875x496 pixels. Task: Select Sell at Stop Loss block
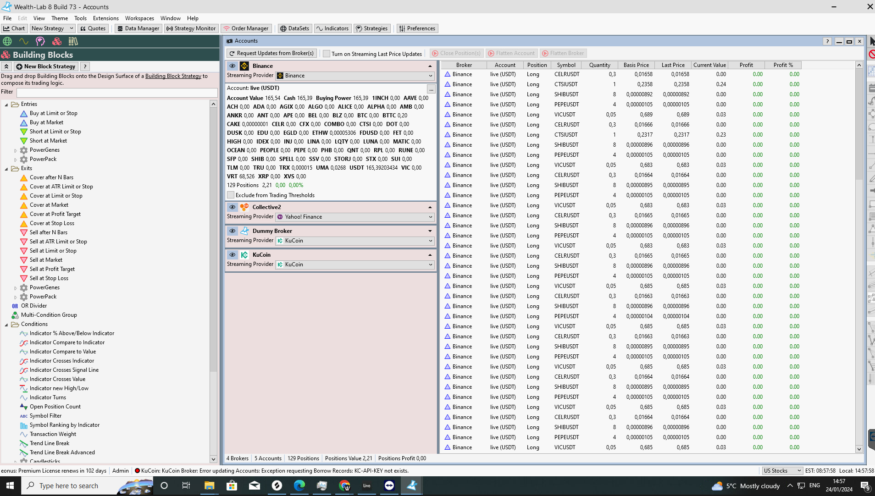pyautogui.click(x=49, y=279)
